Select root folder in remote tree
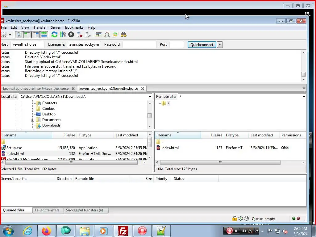The width and height of the screenshot is (316, 237). coord(168,103)
